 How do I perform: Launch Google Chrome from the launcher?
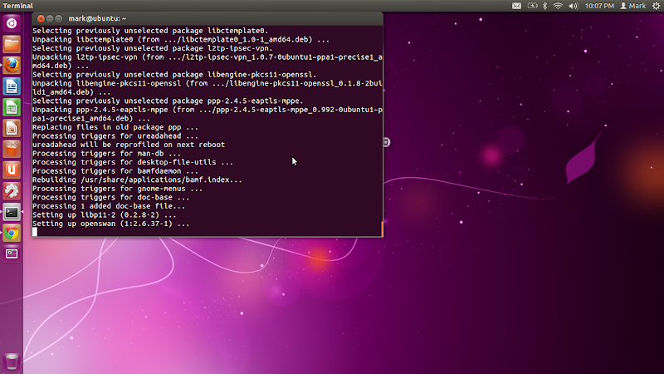[12, 234]
